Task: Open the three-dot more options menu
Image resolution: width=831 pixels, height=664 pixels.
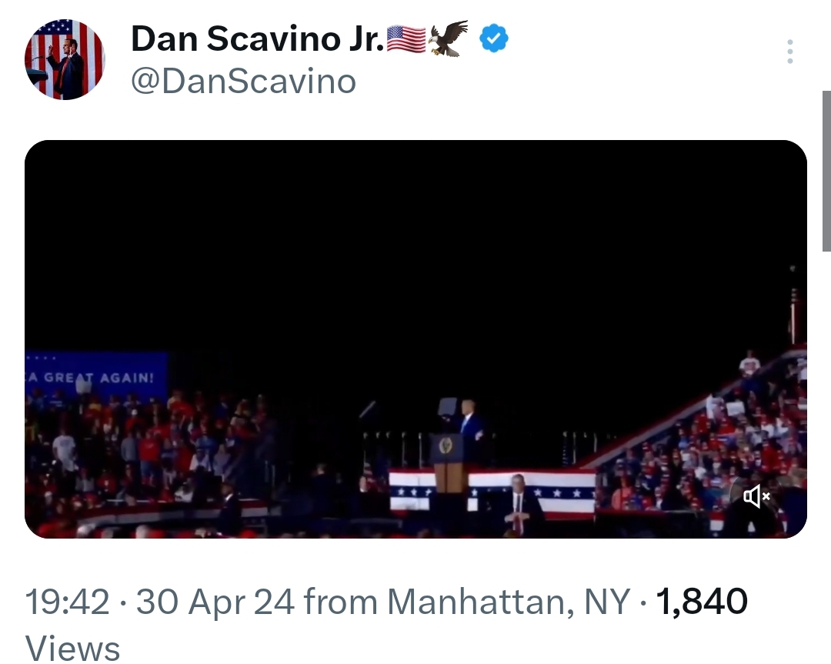Action: click(x=789, y=52)
